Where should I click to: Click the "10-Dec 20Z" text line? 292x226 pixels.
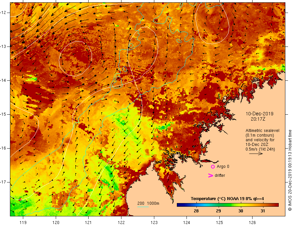click(x=256, y=145)
